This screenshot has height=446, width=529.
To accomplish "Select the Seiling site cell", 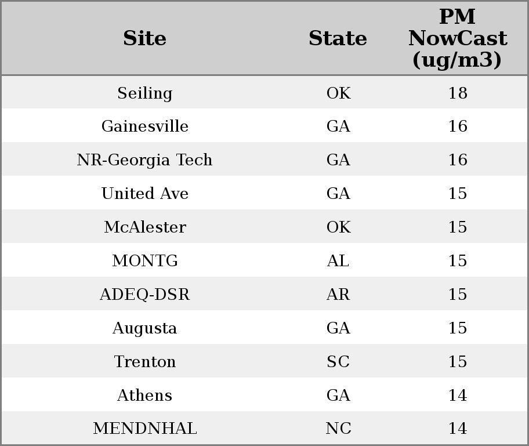I will (x=145, y=93).
